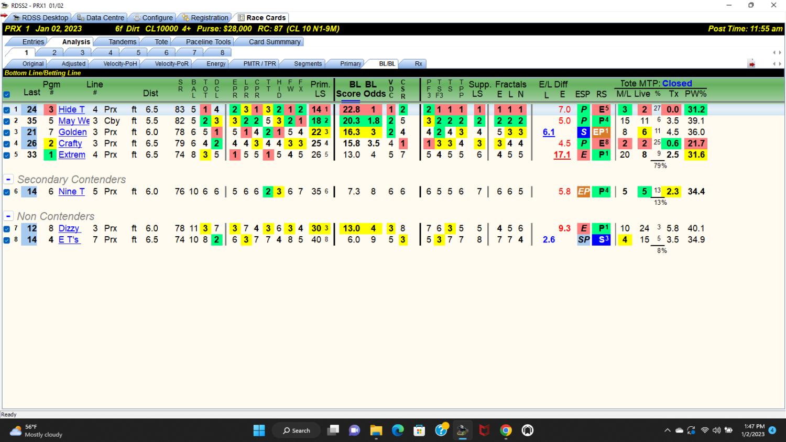
Task: Click the RDSS app taskbar icon
Action: click(x=462, y=430)
